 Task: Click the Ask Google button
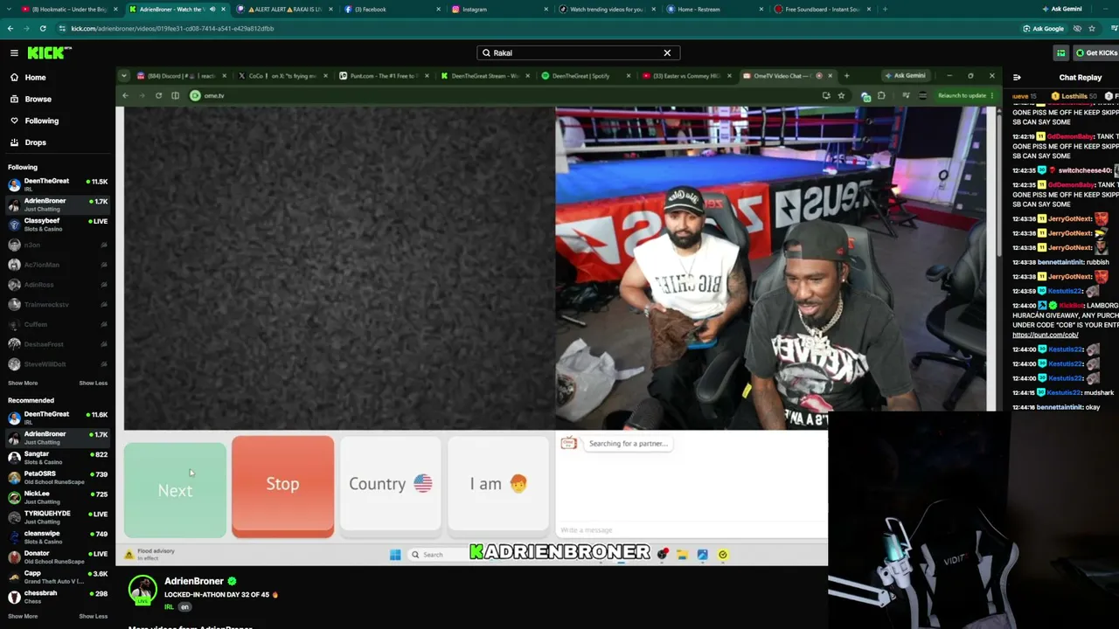[x=1044, y=28]
